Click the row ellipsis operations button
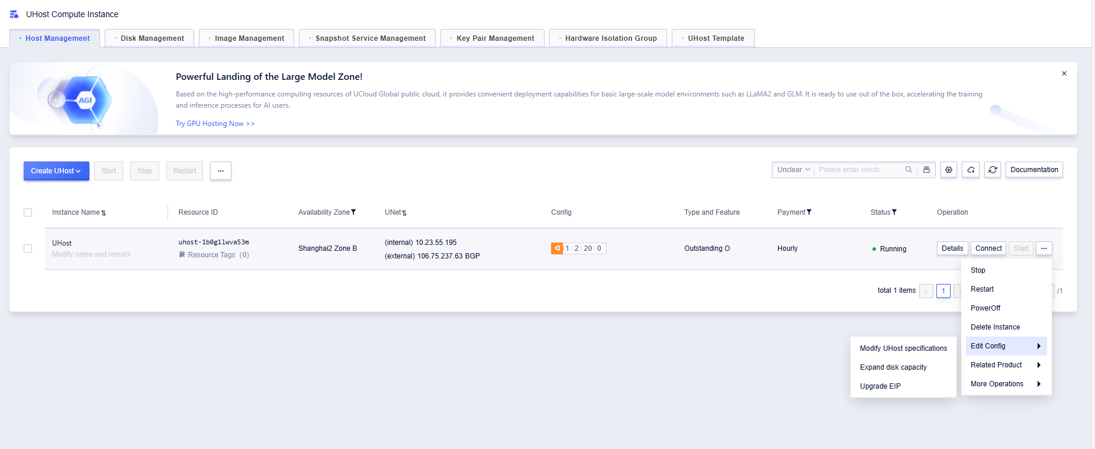Image resolution: width=1095 pixels, height=449 pixels. point(1044,248)
